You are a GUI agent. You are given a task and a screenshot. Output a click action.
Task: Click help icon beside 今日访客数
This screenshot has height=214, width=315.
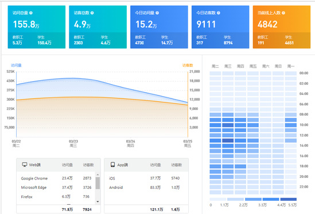click(219, 13)
